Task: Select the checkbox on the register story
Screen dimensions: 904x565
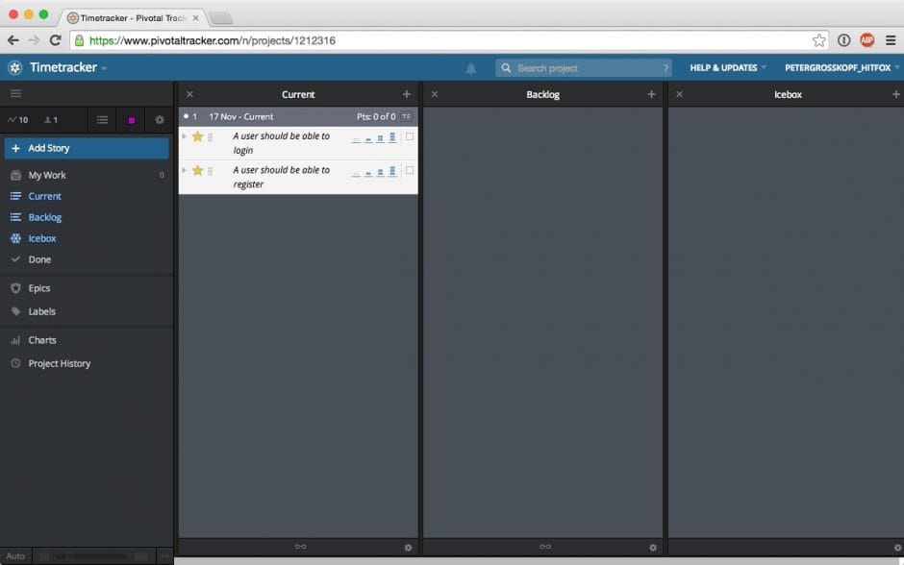Action: coord(409,170)
